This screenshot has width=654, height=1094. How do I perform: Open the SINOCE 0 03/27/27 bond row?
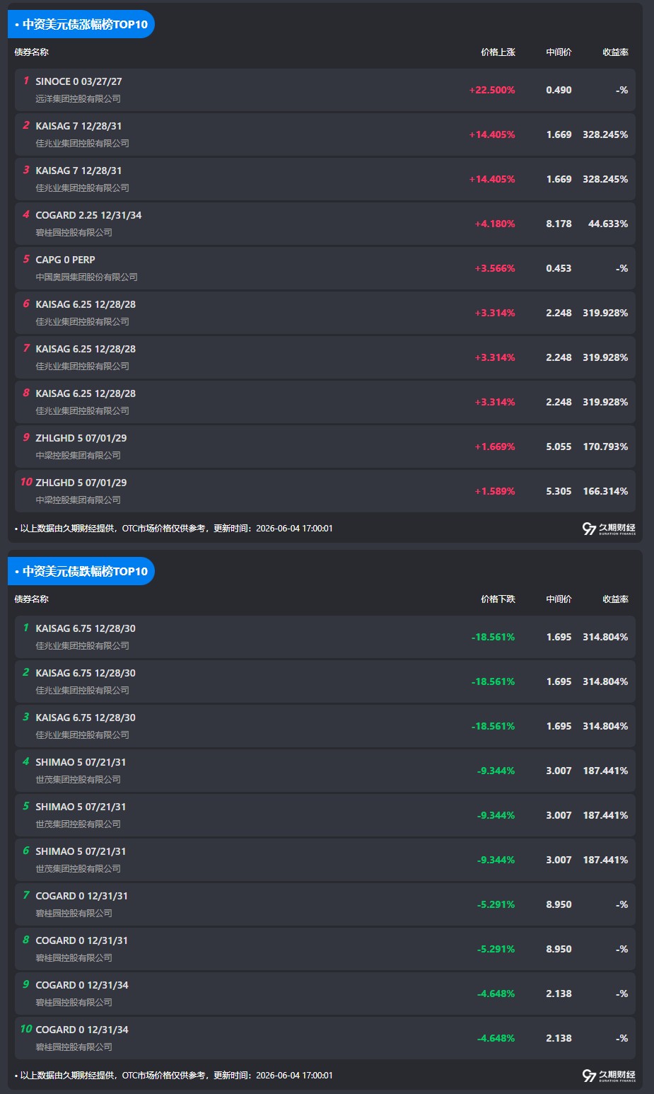tap(325, 90)
